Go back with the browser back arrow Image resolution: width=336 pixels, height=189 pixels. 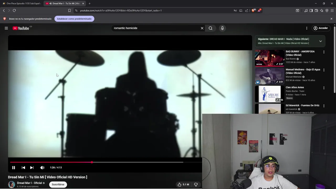(4, 10)
